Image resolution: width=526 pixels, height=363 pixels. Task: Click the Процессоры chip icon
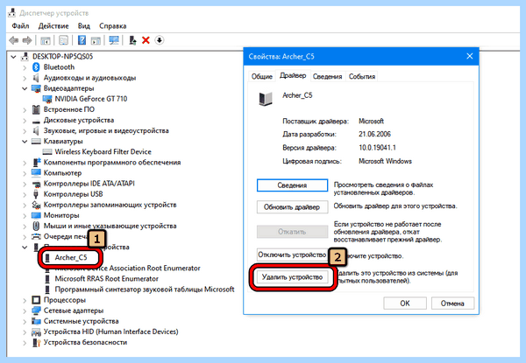36,300
